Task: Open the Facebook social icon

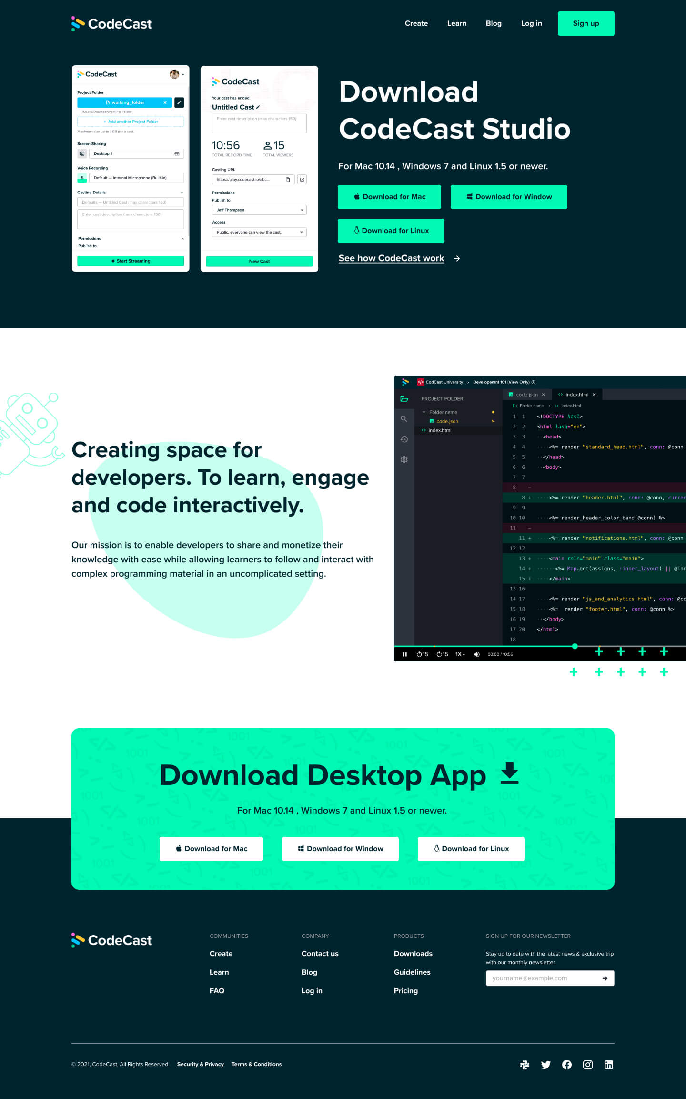Action: point(567,1065)
